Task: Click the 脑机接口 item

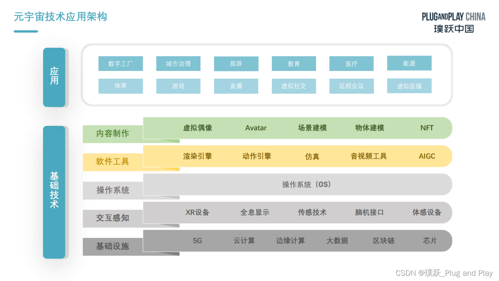Action: pos(369,212)
